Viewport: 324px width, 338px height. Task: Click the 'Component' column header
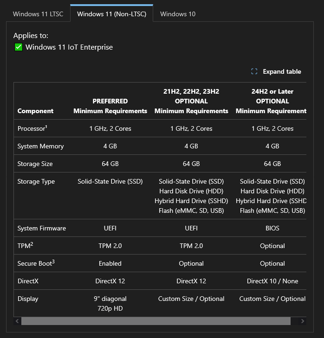(x=35, y=111)
